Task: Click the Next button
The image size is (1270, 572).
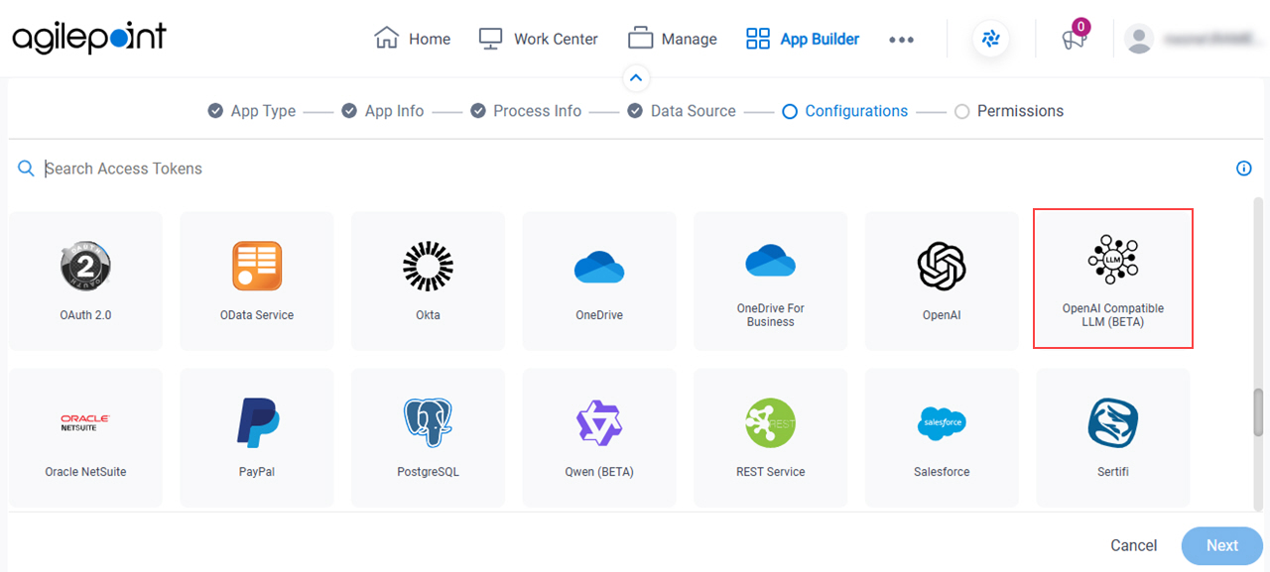Action: pyautogui.click(x=1222, y=545)
